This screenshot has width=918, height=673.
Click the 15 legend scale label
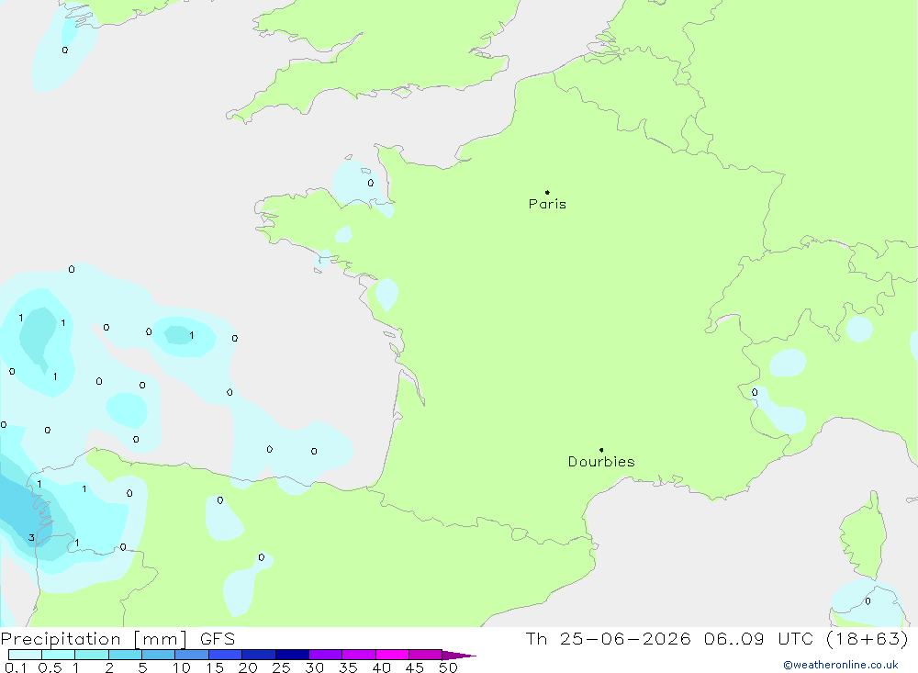(x=214, y=667)
